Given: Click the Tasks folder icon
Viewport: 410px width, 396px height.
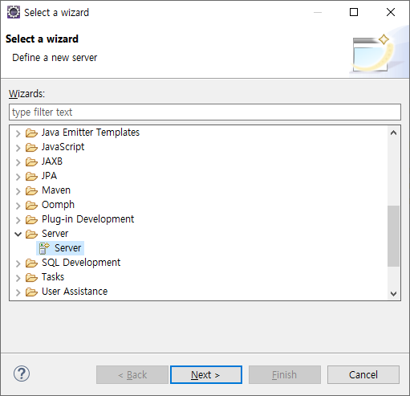Looking at the screenshot, I should 31,277.
